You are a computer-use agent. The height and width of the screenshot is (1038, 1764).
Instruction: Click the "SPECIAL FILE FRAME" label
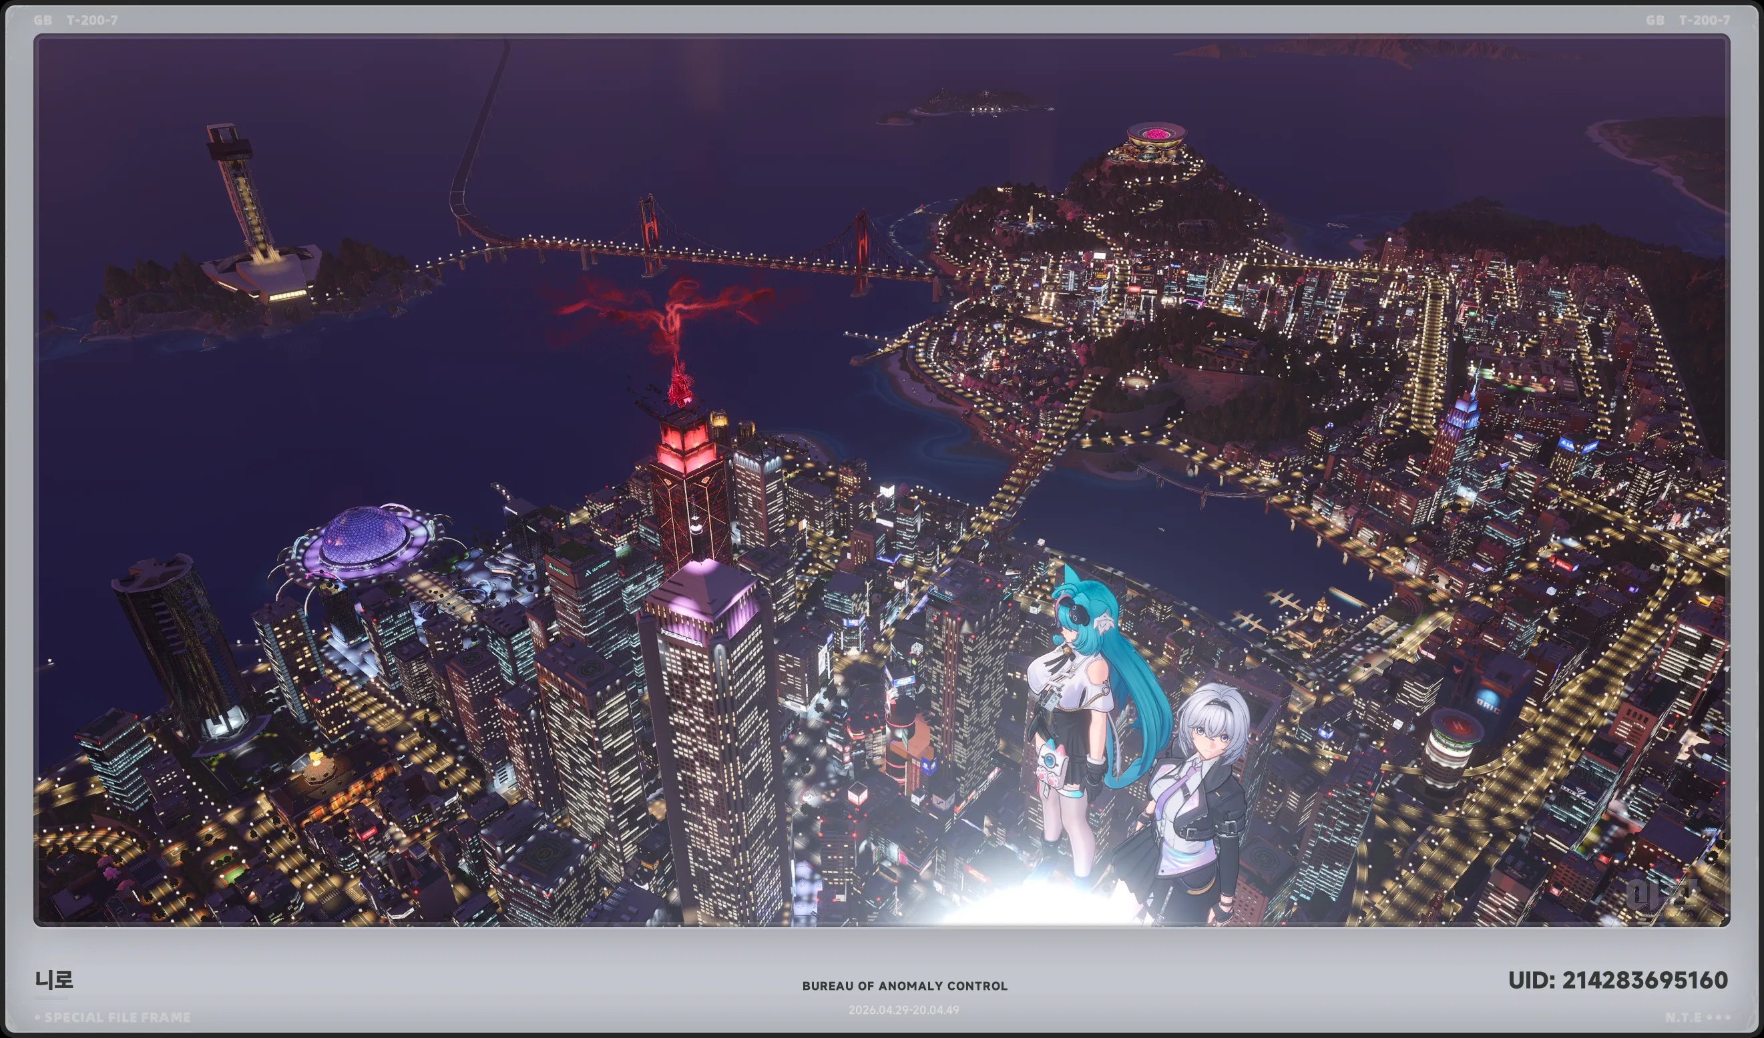(117, 1017)
